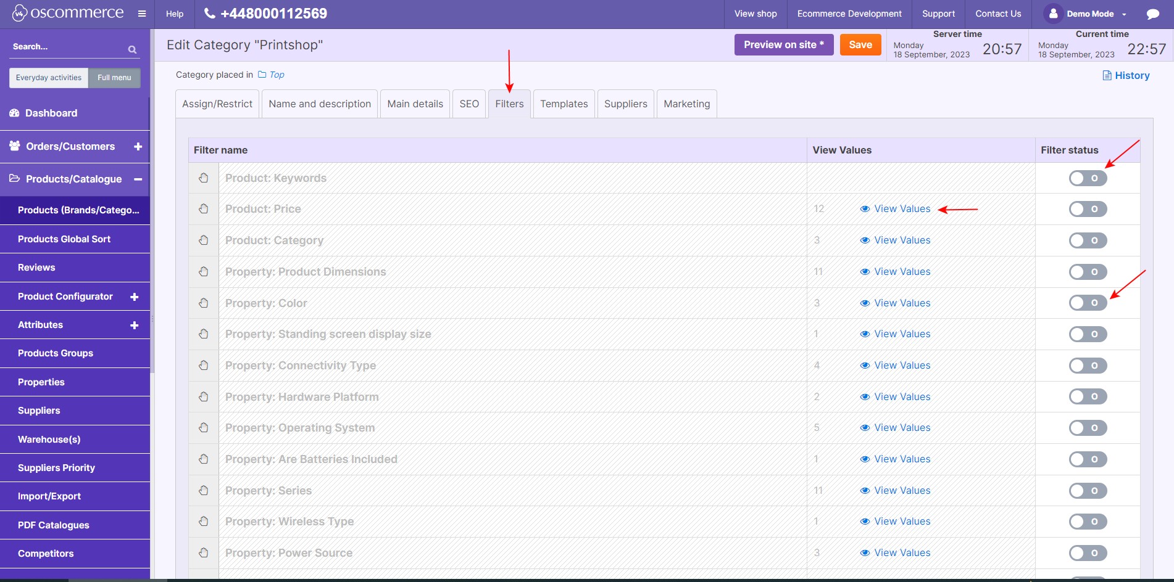
Task: Grab drag handle for Standing screen display size
Action: point(204,334)
